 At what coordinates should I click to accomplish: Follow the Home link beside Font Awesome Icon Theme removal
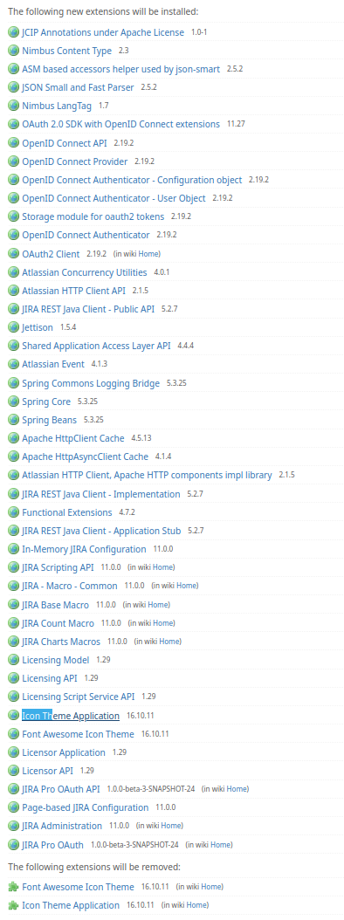tap(211, 887)
